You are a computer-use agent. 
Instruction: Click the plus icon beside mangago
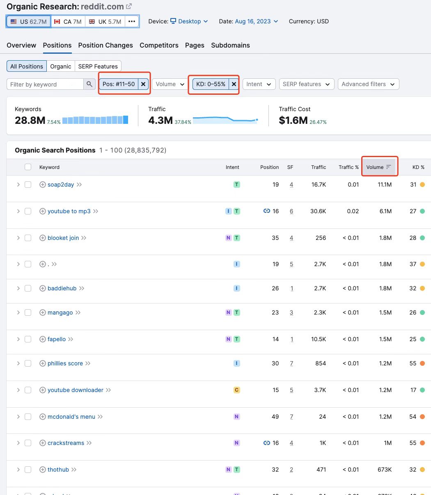42,313
